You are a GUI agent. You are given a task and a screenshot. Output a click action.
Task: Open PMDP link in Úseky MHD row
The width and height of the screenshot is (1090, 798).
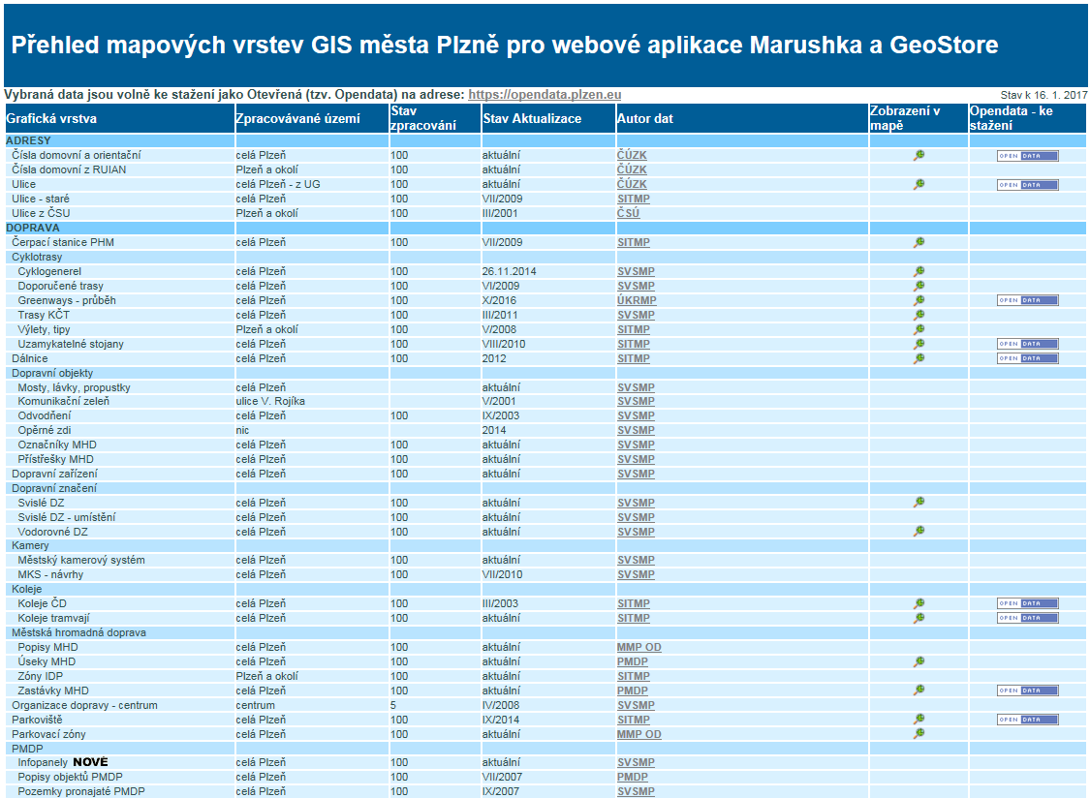(x=632, y=661)
